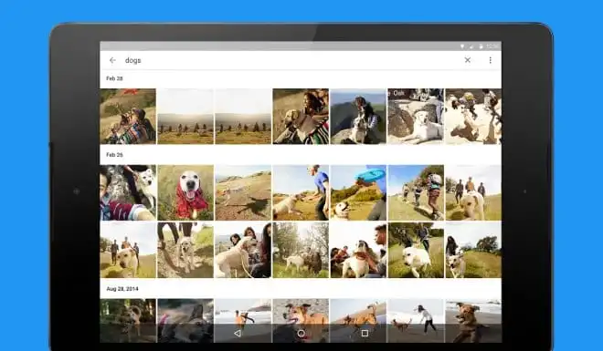Click the "Feb 26" date header
The height and width of the screenshot is (351, 603).
coord(114,155)
